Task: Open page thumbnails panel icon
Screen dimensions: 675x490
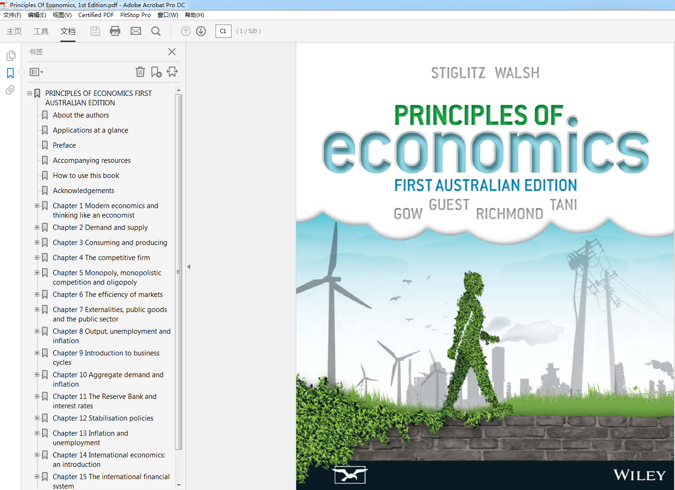Action: pyautogui.click(x=10, y=56)
